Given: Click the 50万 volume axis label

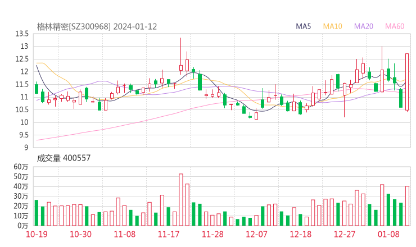Looking at the screenshot, I should [x=21, y=176].
